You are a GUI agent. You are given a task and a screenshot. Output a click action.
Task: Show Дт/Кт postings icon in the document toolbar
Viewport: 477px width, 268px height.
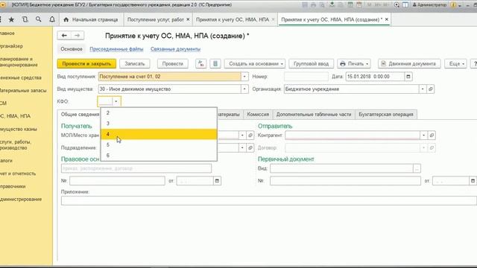(x=200, y=63)
